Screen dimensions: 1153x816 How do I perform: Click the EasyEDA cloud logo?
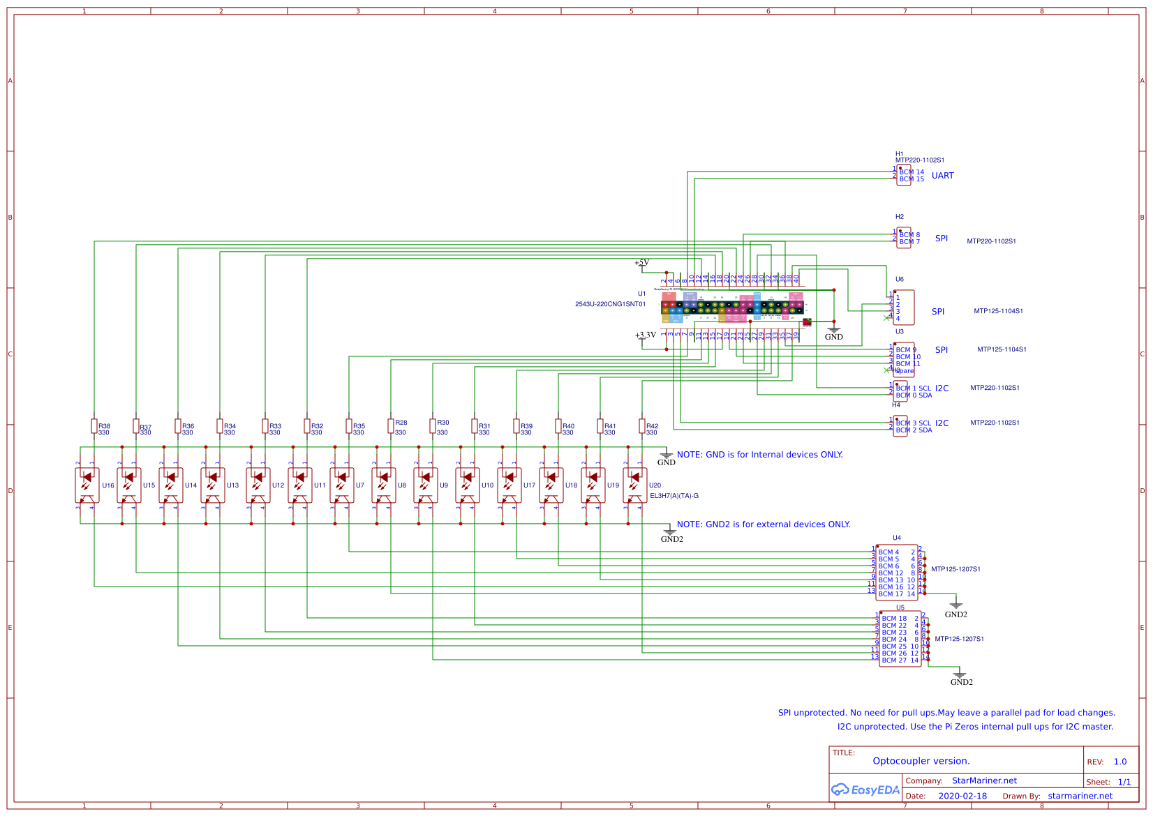865,790
